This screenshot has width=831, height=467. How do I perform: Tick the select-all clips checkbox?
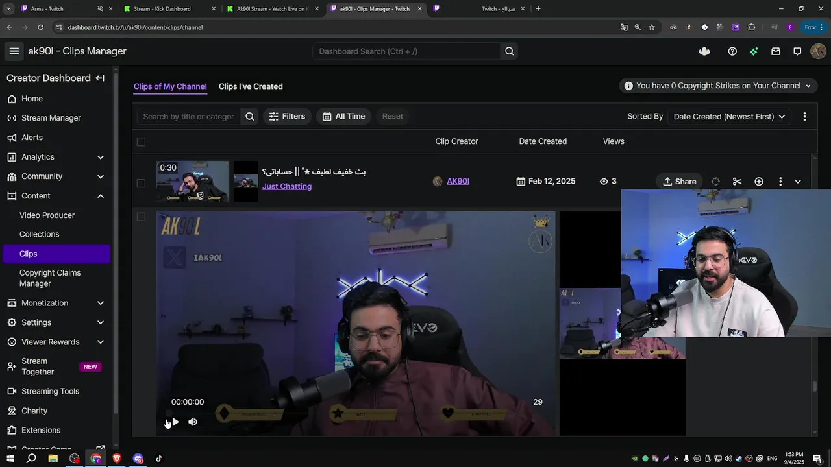[x=141, y=141]
